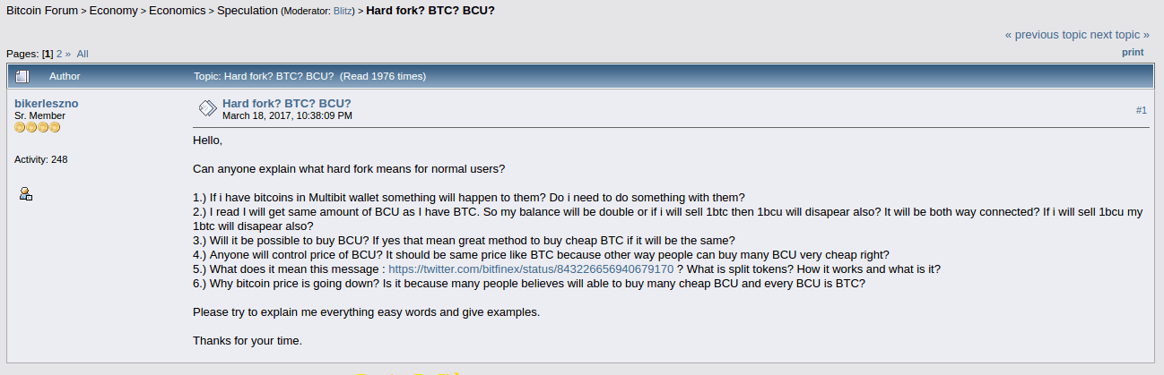Open the Bitfinex Twitter status link
The width and height of the screenshot is (1164, 375).
(531, 268)
